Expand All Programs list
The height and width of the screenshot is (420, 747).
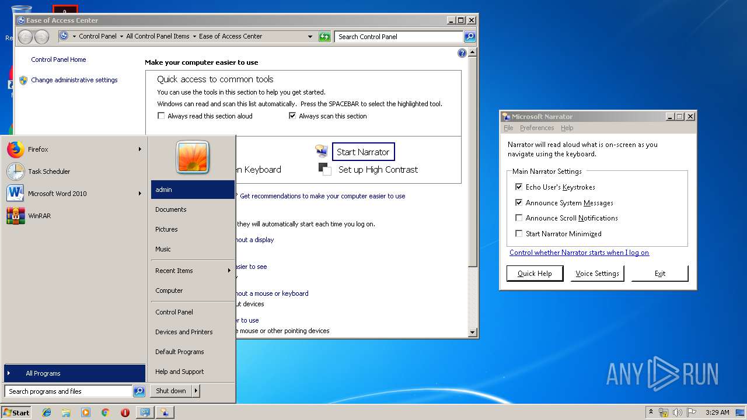75,373
